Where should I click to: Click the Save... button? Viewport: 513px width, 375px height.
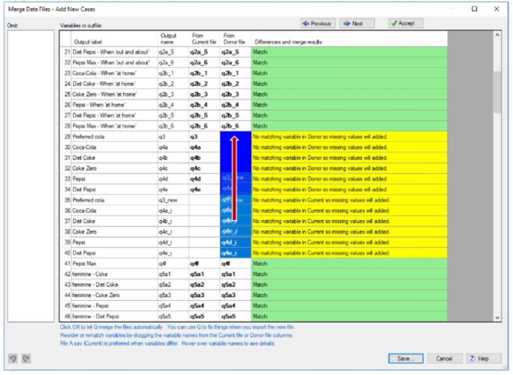406,358
